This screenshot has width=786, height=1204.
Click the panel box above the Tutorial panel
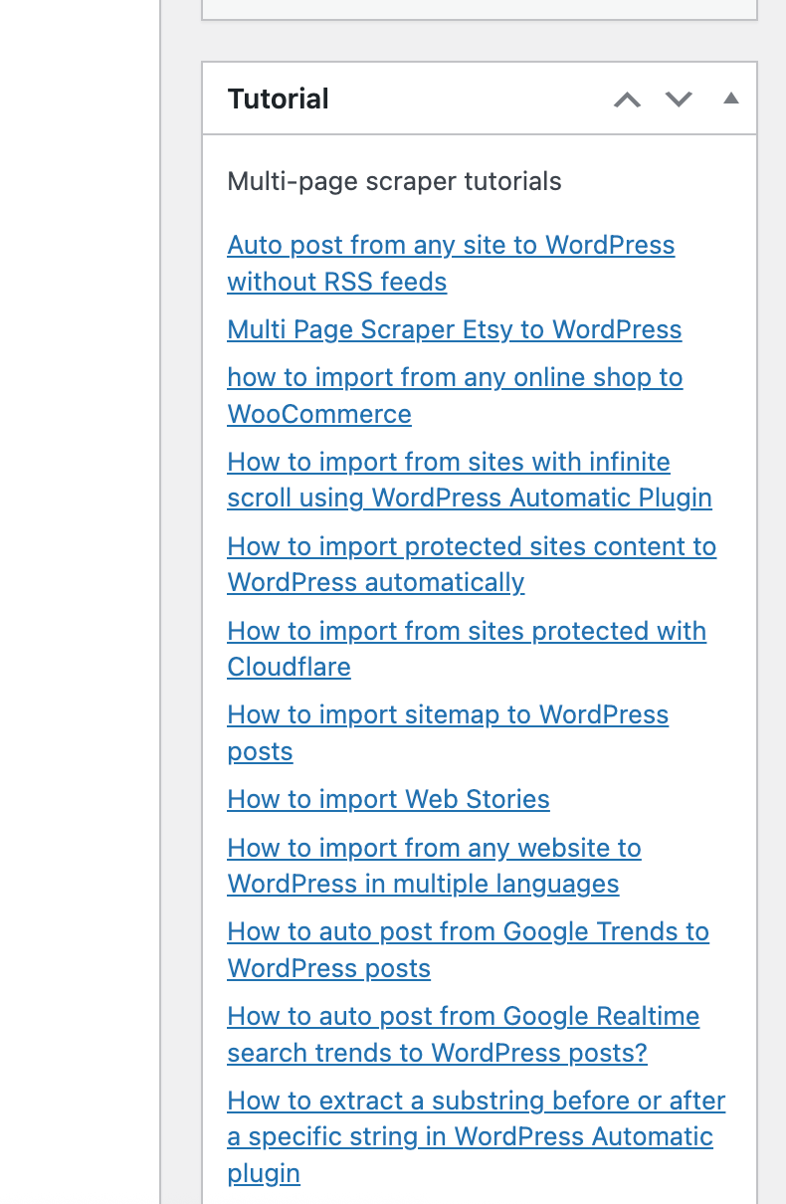(x=479, y=8)
